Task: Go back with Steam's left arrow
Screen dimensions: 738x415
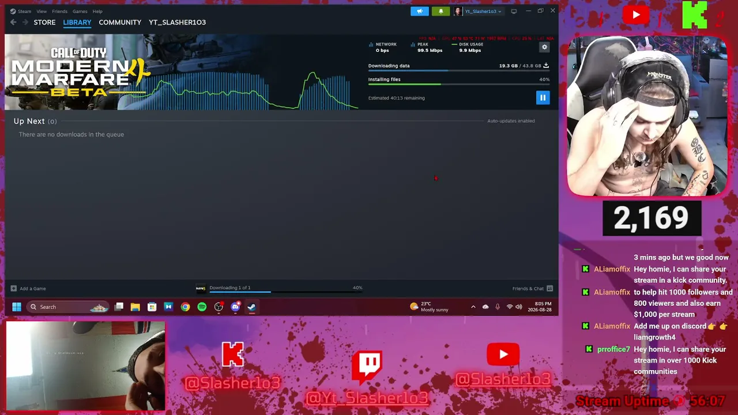Action: pos(13,22)
